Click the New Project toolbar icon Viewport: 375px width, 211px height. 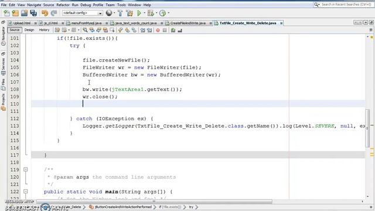tap(15, 13)
